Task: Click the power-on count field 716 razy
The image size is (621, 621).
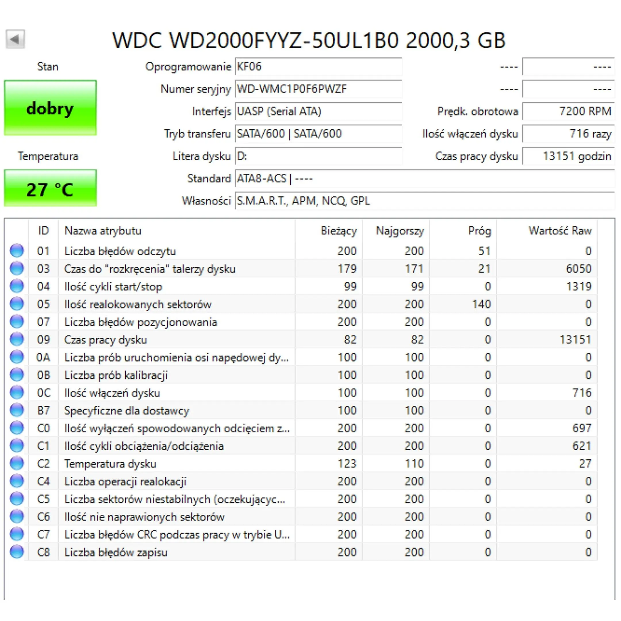Action: coord(569,134)
